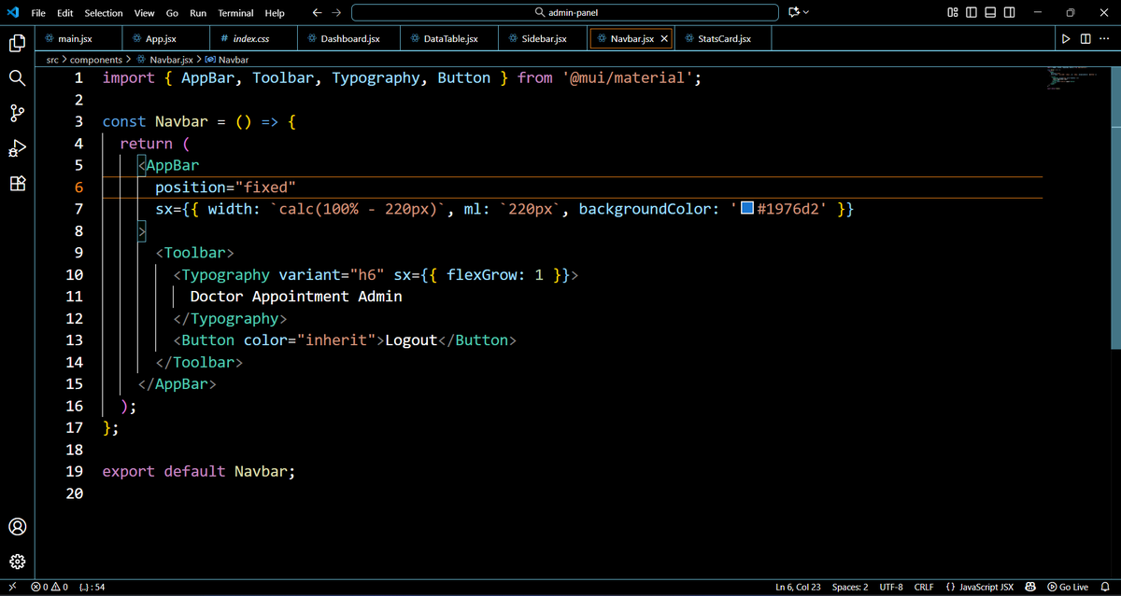The image size is (1121, 596).
Task: Split the editor right
Action: (x=1086, y=38)
